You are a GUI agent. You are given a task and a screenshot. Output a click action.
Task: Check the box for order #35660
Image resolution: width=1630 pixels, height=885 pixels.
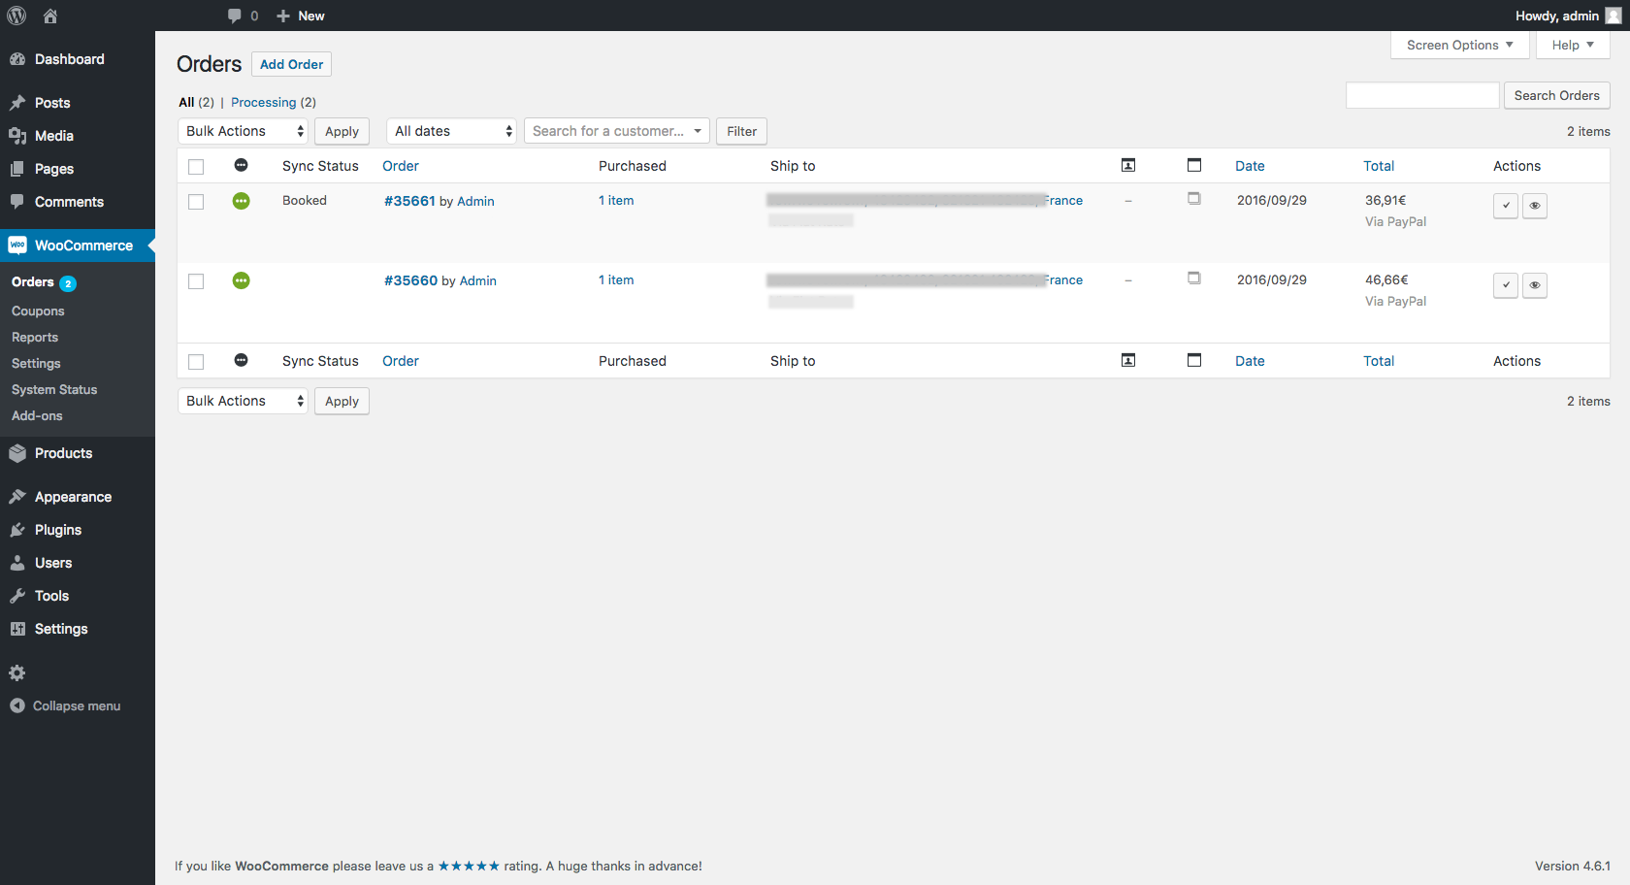coord(196,281)
